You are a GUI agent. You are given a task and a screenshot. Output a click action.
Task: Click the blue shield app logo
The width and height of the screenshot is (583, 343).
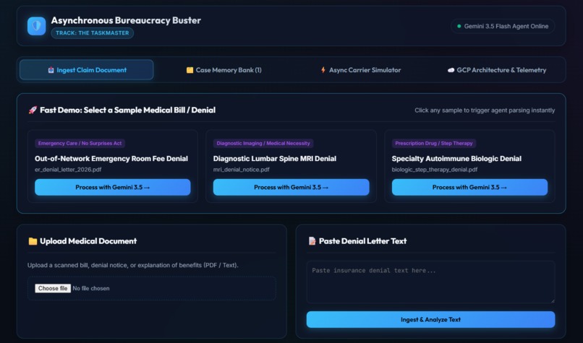point(36,26)
